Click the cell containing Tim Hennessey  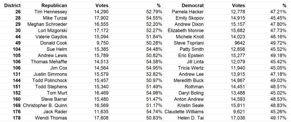click(x=45, y=12)
